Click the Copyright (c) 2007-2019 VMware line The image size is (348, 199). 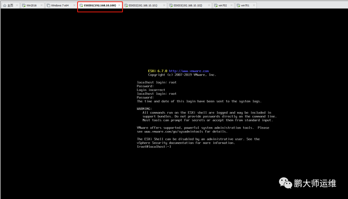click(182, 75)
